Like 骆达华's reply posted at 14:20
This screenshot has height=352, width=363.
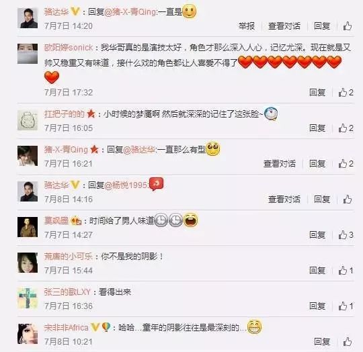tap(348, 26)
